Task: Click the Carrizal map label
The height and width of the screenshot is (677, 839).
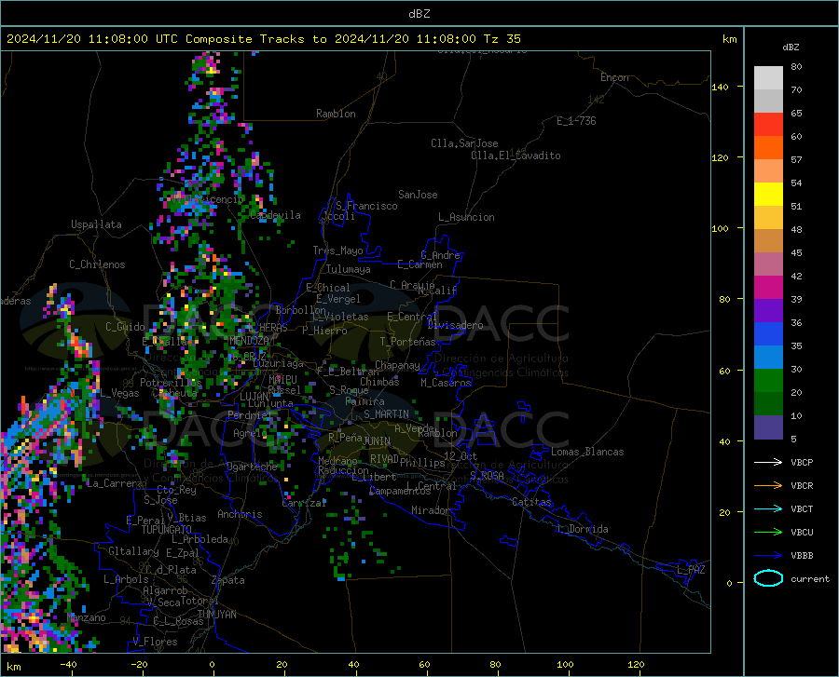Action: point(304,503)
